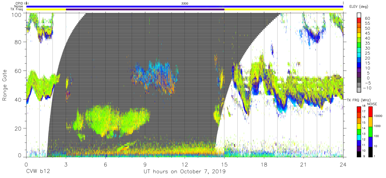Click "1000" on the noise legend
The width and height of the screenshot is (386, 178).
[x=377, y=126]
